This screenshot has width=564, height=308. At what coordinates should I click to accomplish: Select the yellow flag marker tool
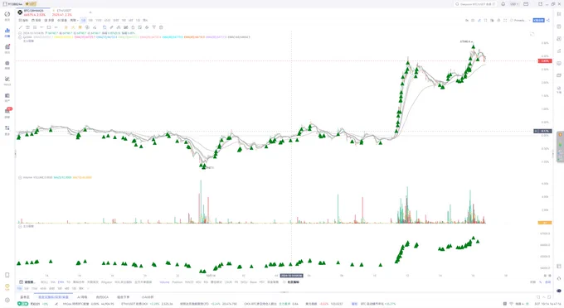click(80, 27)
